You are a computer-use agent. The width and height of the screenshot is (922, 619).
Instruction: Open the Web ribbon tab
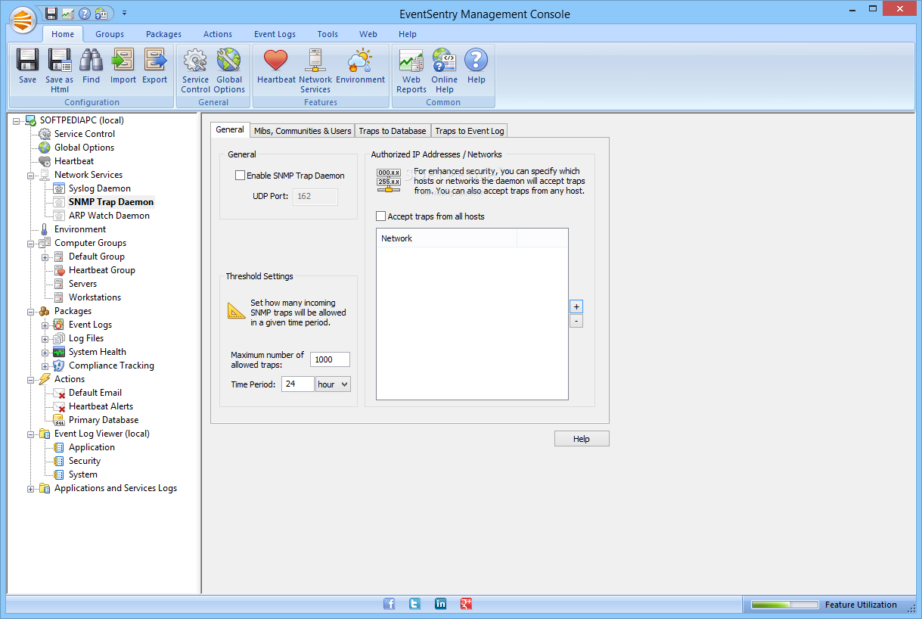click(x=368, y=34)
